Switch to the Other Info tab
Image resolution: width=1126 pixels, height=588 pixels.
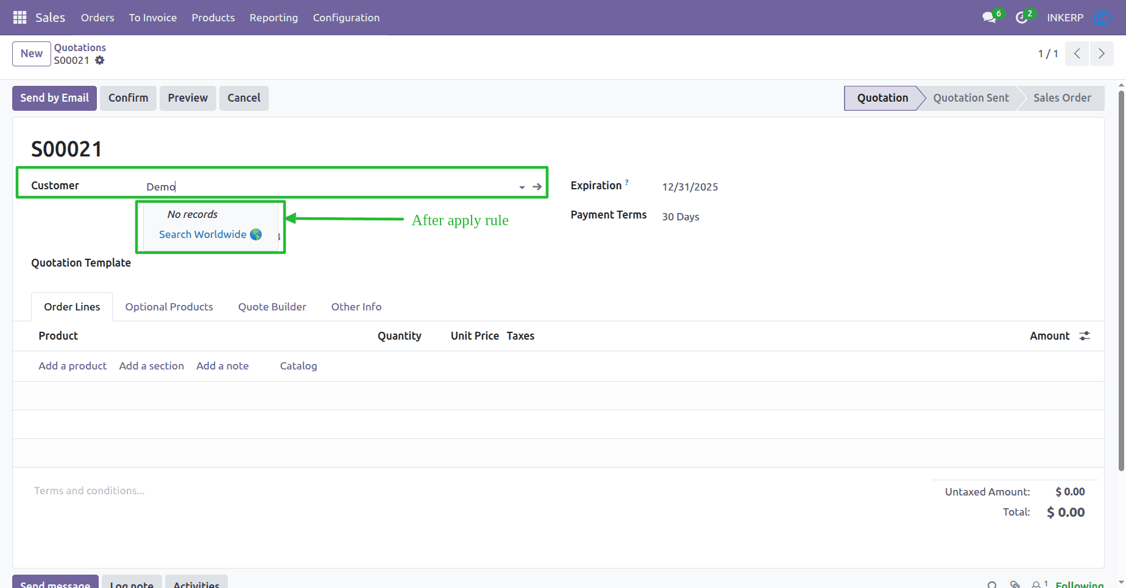click(356, 307)
